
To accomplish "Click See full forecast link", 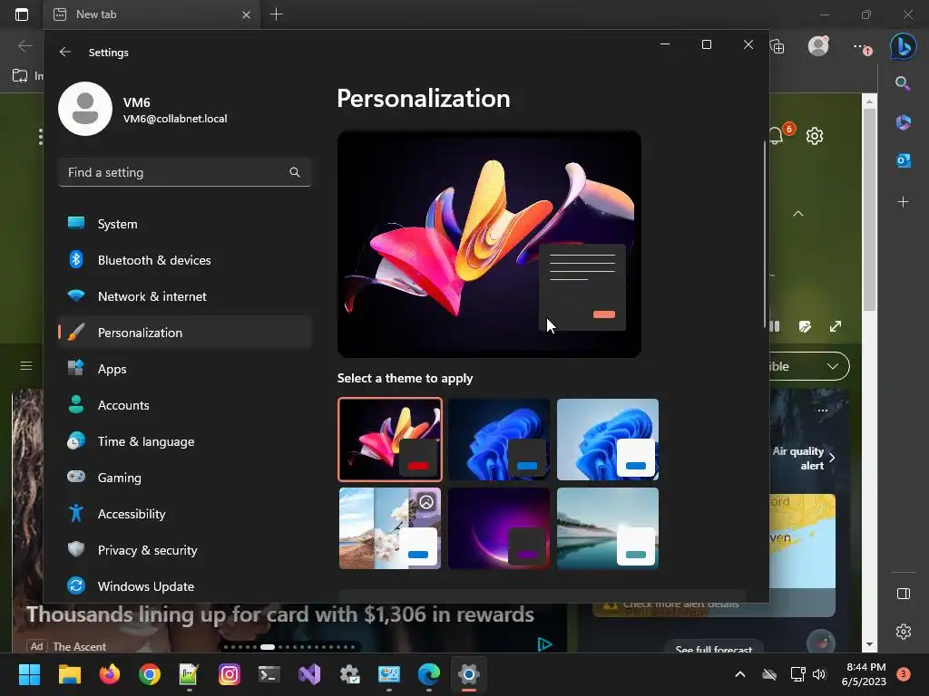I will tap(713, 649).
